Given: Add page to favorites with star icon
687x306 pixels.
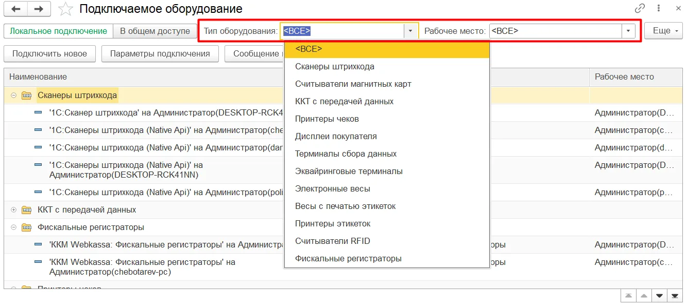Looking at the screenshot, I should (65, 9).
